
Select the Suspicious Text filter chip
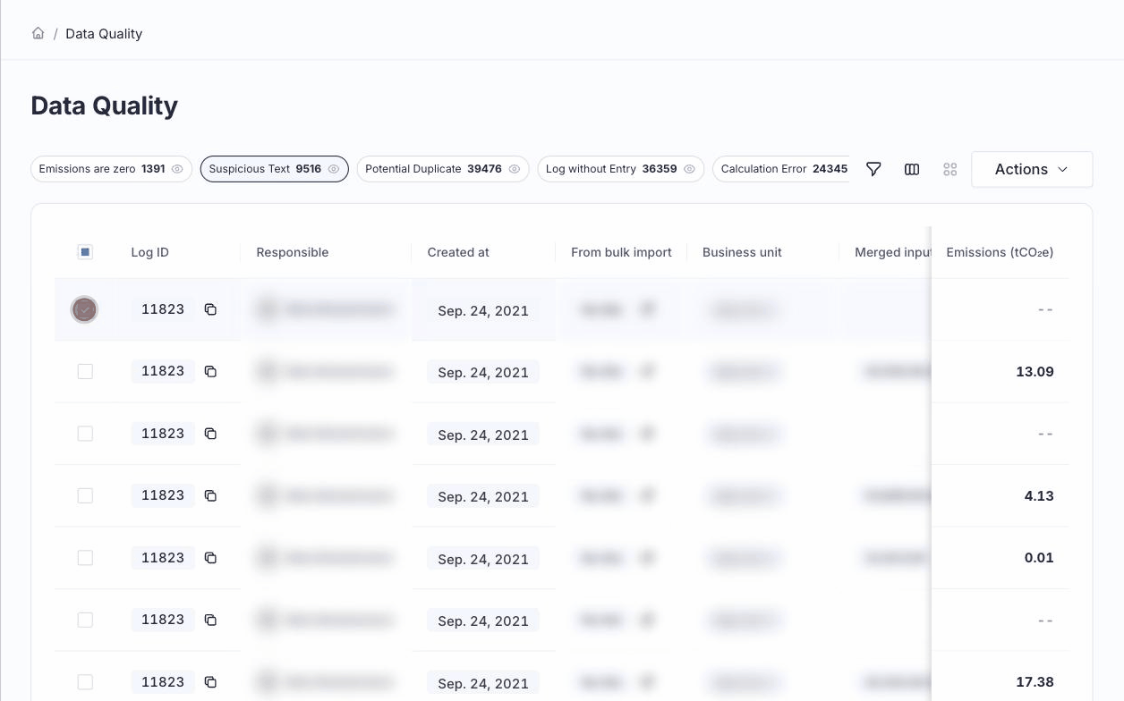pyautogui.click(x=274, y=169)
